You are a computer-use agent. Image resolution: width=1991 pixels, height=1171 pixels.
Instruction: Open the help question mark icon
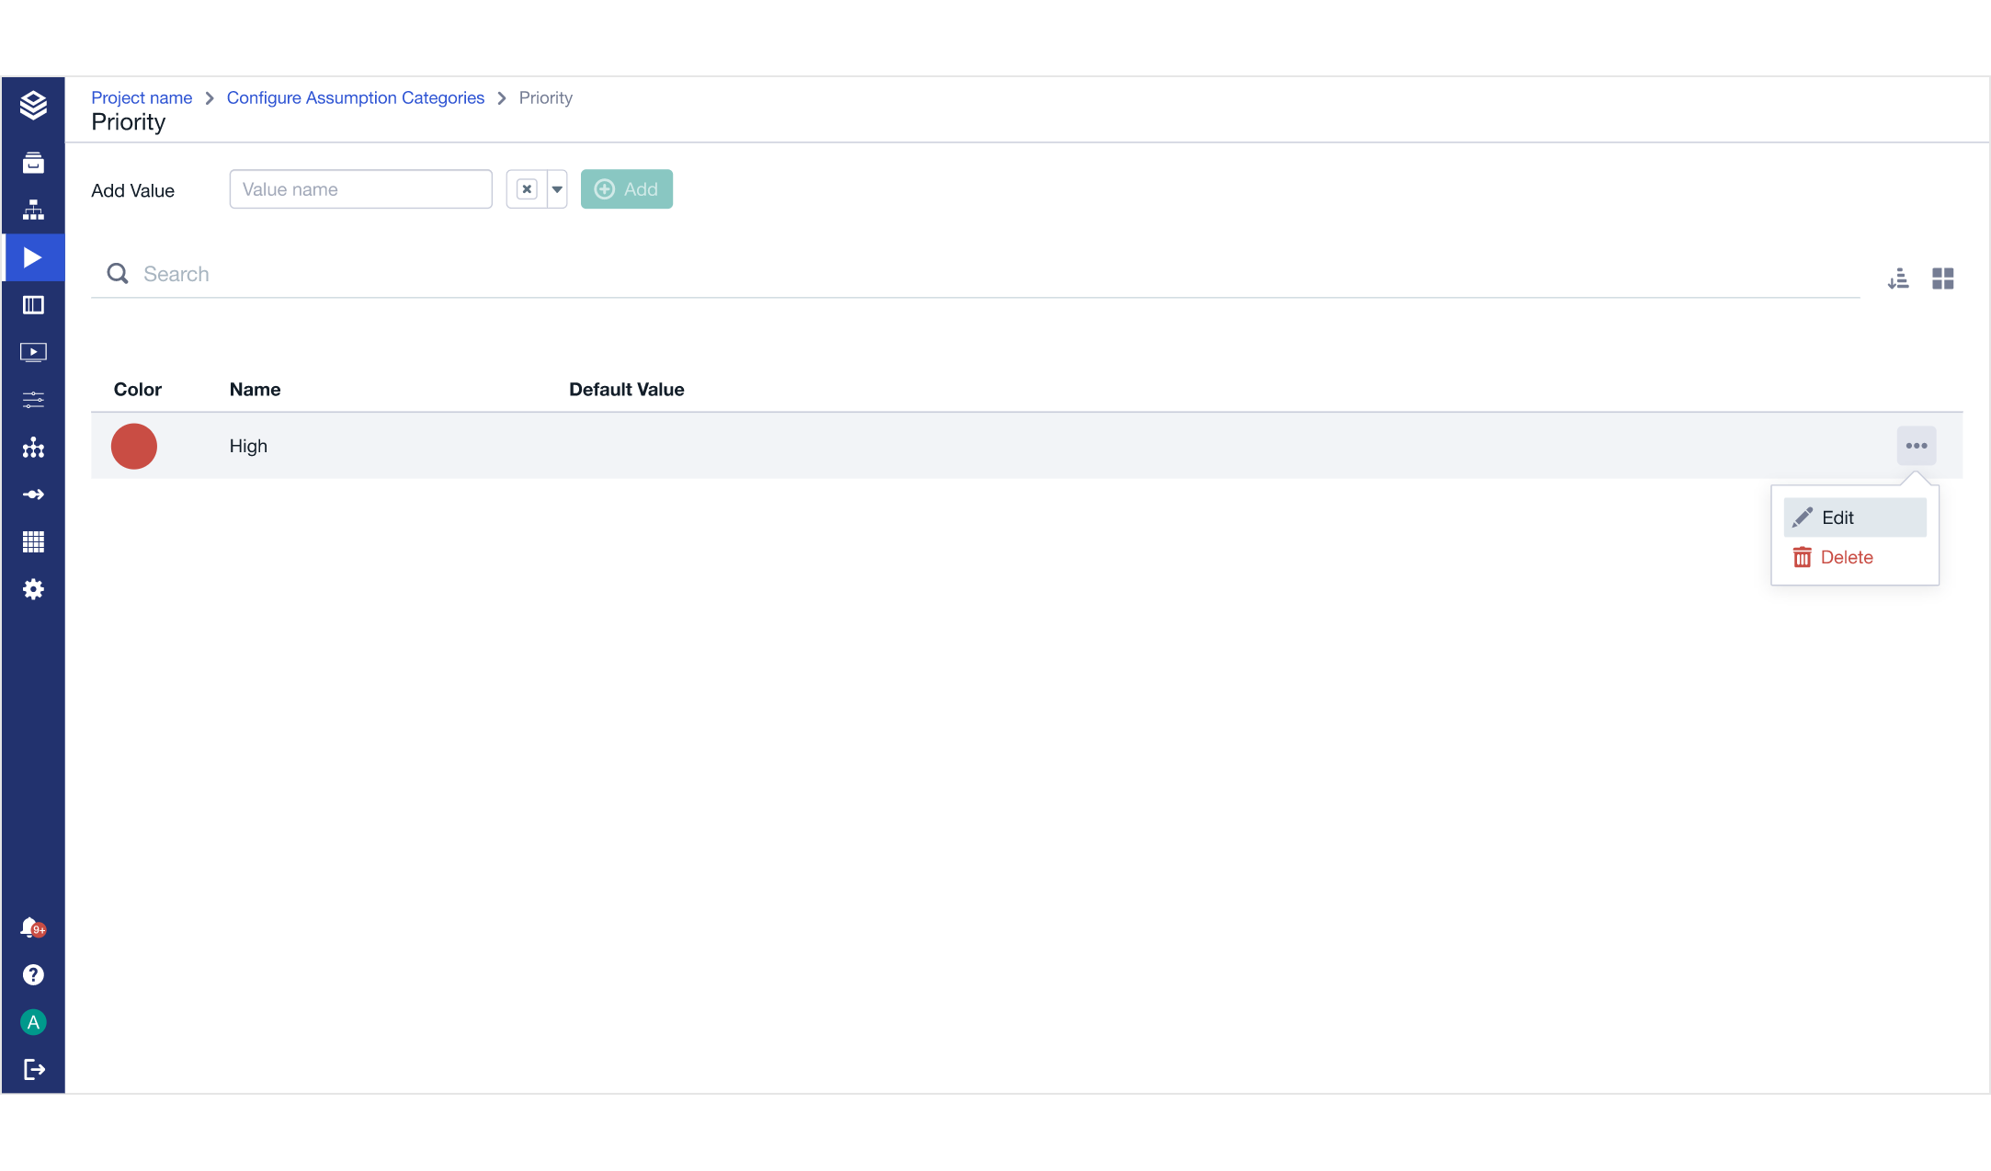(x=33, y=975)
